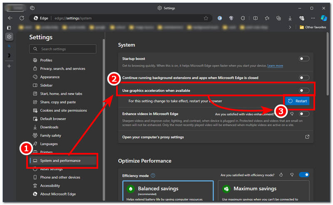This screenshot has height=205, width=333.
Task: Click the Copilot icon in the toolbar
Action: click(324, 18)
